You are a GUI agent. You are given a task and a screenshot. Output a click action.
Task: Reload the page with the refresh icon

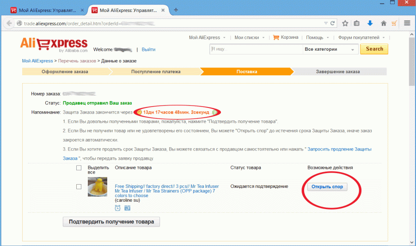[332, 23]
